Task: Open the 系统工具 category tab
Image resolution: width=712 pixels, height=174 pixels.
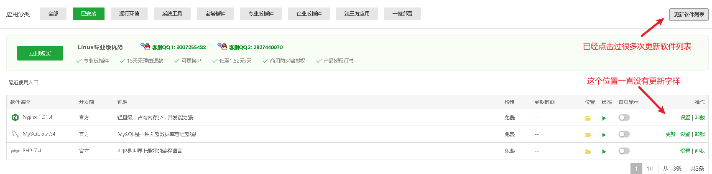Action: (172, 14)
